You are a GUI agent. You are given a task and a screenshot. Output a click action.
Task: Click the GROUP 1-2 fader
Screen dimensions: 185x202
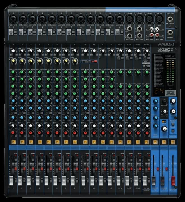(x=154, y=181)
